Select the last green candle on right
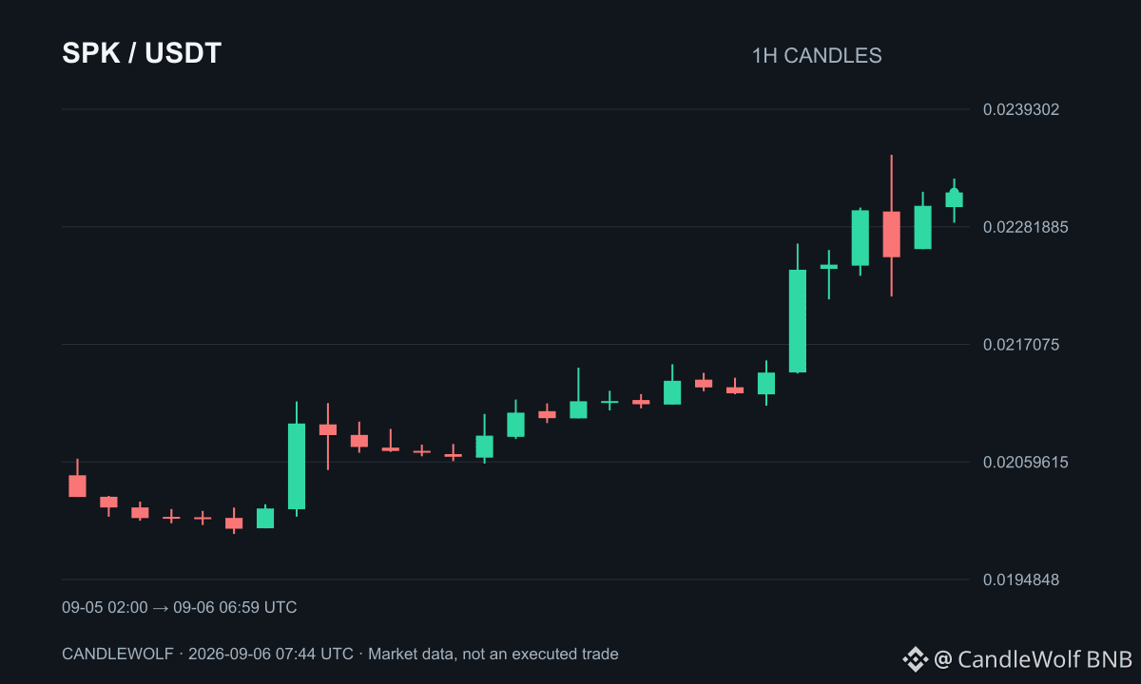 coord(954,199)
